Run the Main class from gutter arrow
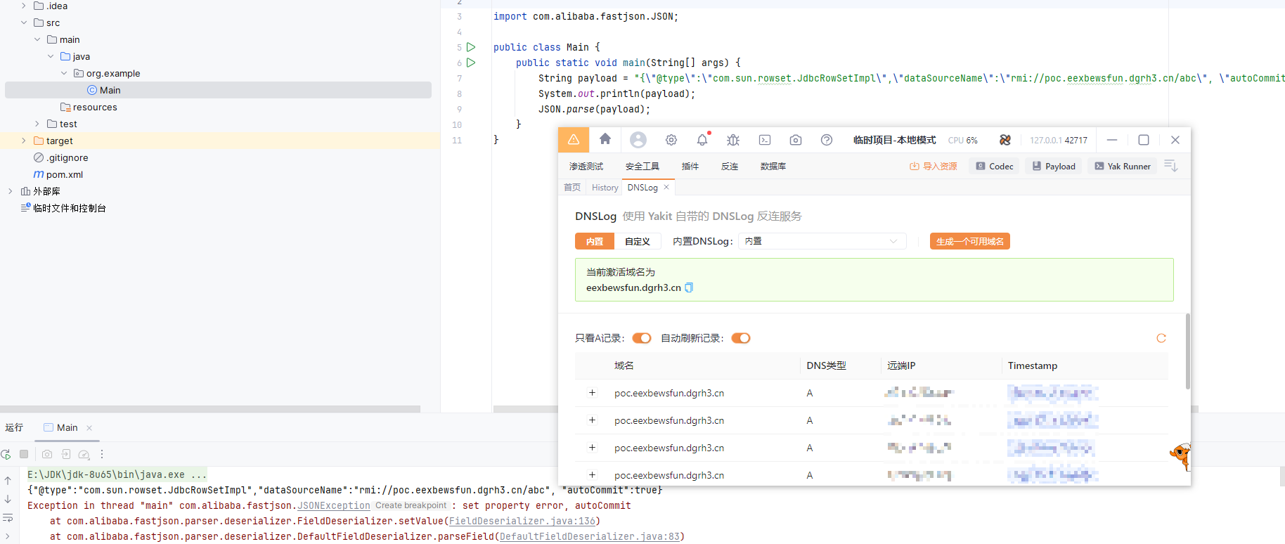 [x=471, y=47]
